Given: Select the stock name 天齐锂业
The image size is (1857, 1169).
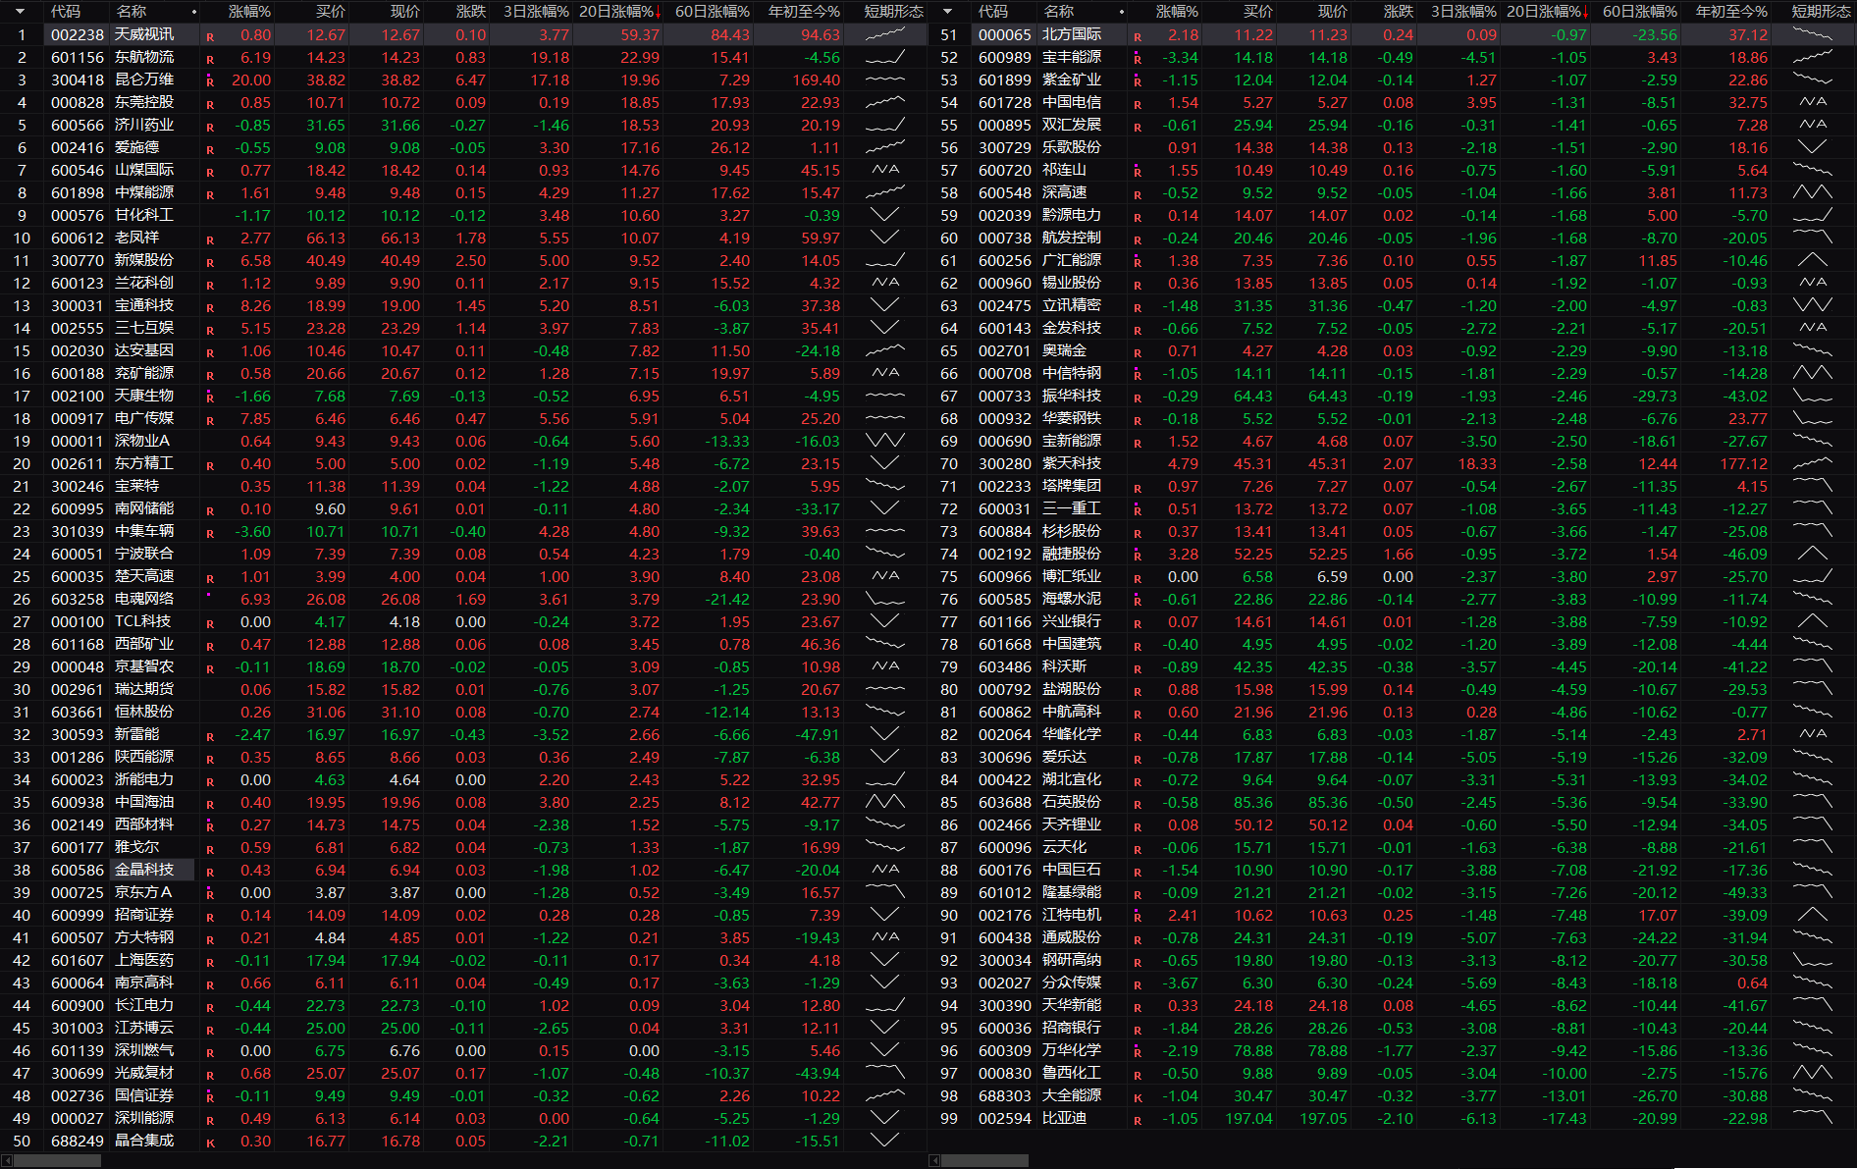Looking at the screenshot, I should coord(1072,824).
